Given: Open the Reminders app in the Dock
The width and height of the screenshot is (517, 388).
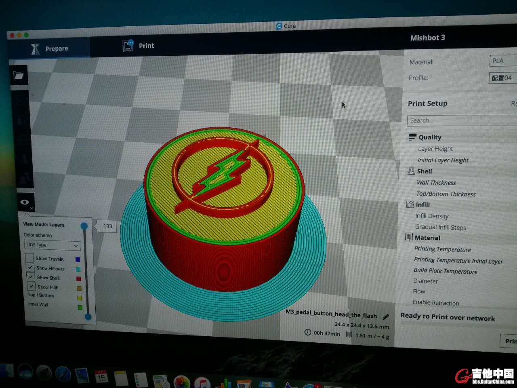Looking at the screenshot, I should pos(141,380).
